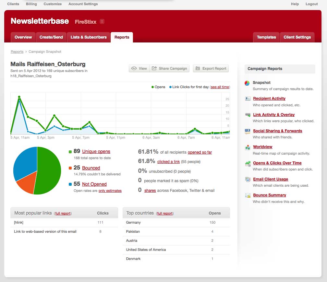Click the Share Campaign button
This screenshot has width=327, height=282.
[x=169, y=68]
